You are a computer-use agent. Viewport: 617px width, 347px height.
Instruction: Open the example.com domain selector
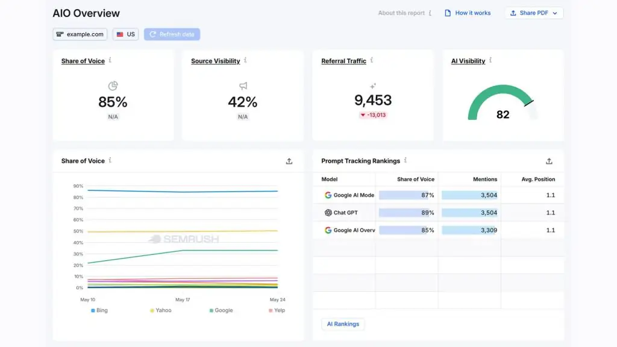pyautogui.click(x=80, y=34)
